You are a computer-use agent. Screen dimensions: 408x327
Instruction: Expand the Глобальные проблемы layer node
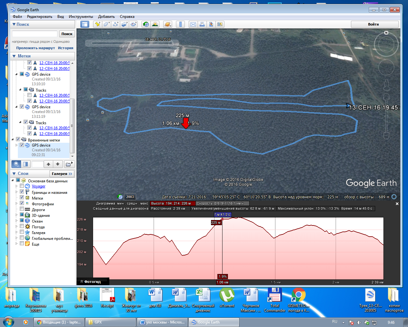[17, 238]
